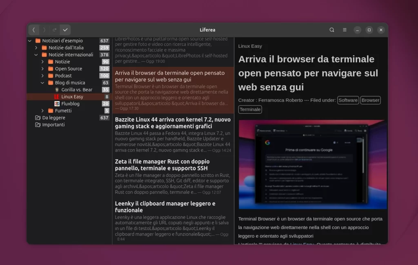Open the Zeta file manager Rust article
Image resolution: width=418 pixels, height=265 pixels.
click(173, 177)
